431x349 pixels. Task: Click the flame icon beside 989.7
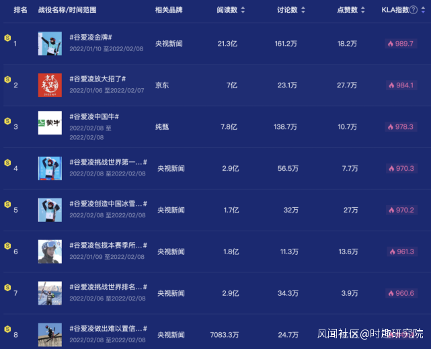(391, 44)
